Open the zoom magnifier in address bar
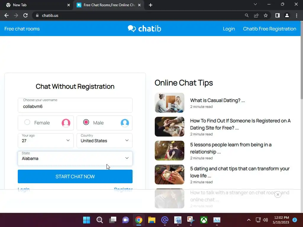 pyautogui.click(x=246, y=15)
